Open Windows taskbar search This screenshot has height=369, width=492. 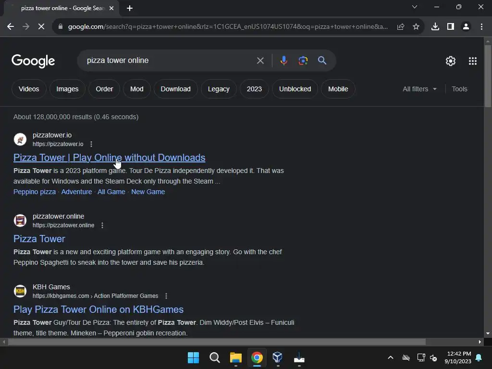coord(215,357)
